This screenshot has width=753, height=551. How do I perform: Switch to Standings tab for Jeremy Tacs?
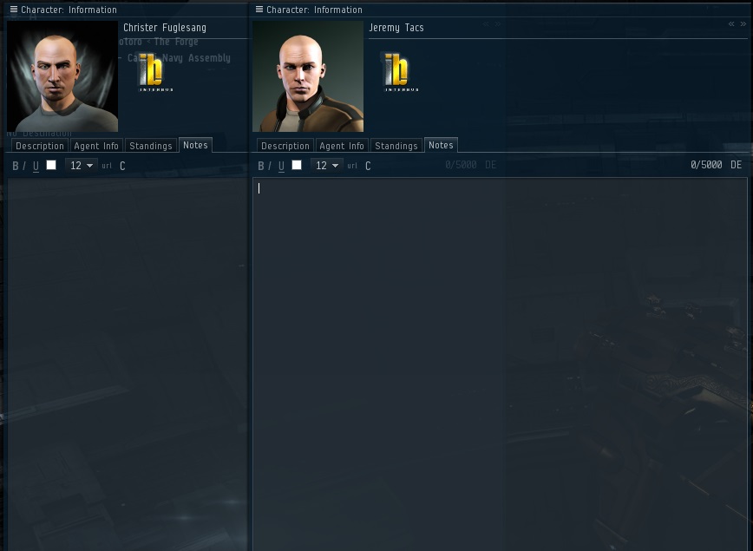(x=396, y=146)
